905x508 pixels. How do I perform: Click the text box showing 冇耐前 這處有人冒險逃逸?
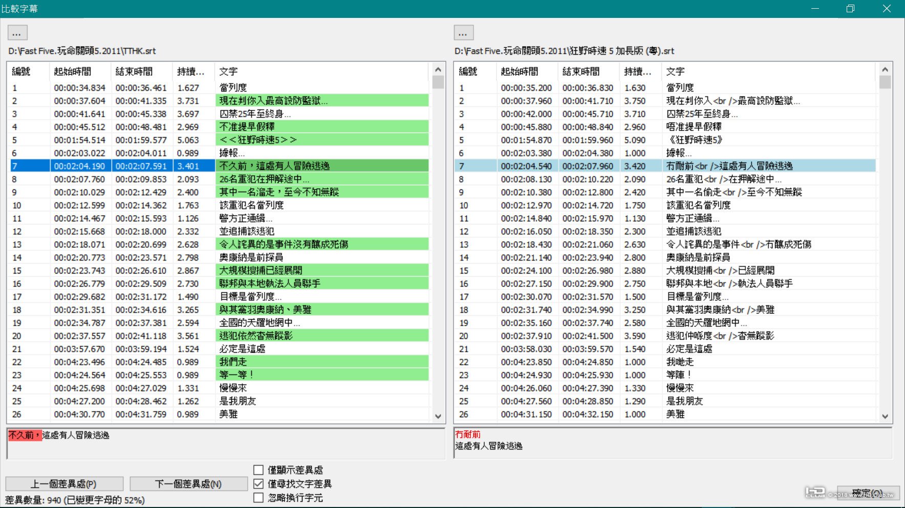[x=673, y=443]
